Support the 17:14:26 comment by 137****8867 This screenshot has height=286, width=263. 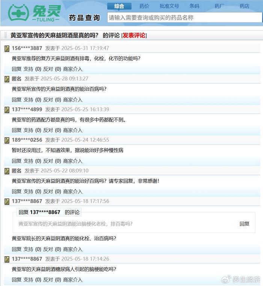click(x=28, y=280)
